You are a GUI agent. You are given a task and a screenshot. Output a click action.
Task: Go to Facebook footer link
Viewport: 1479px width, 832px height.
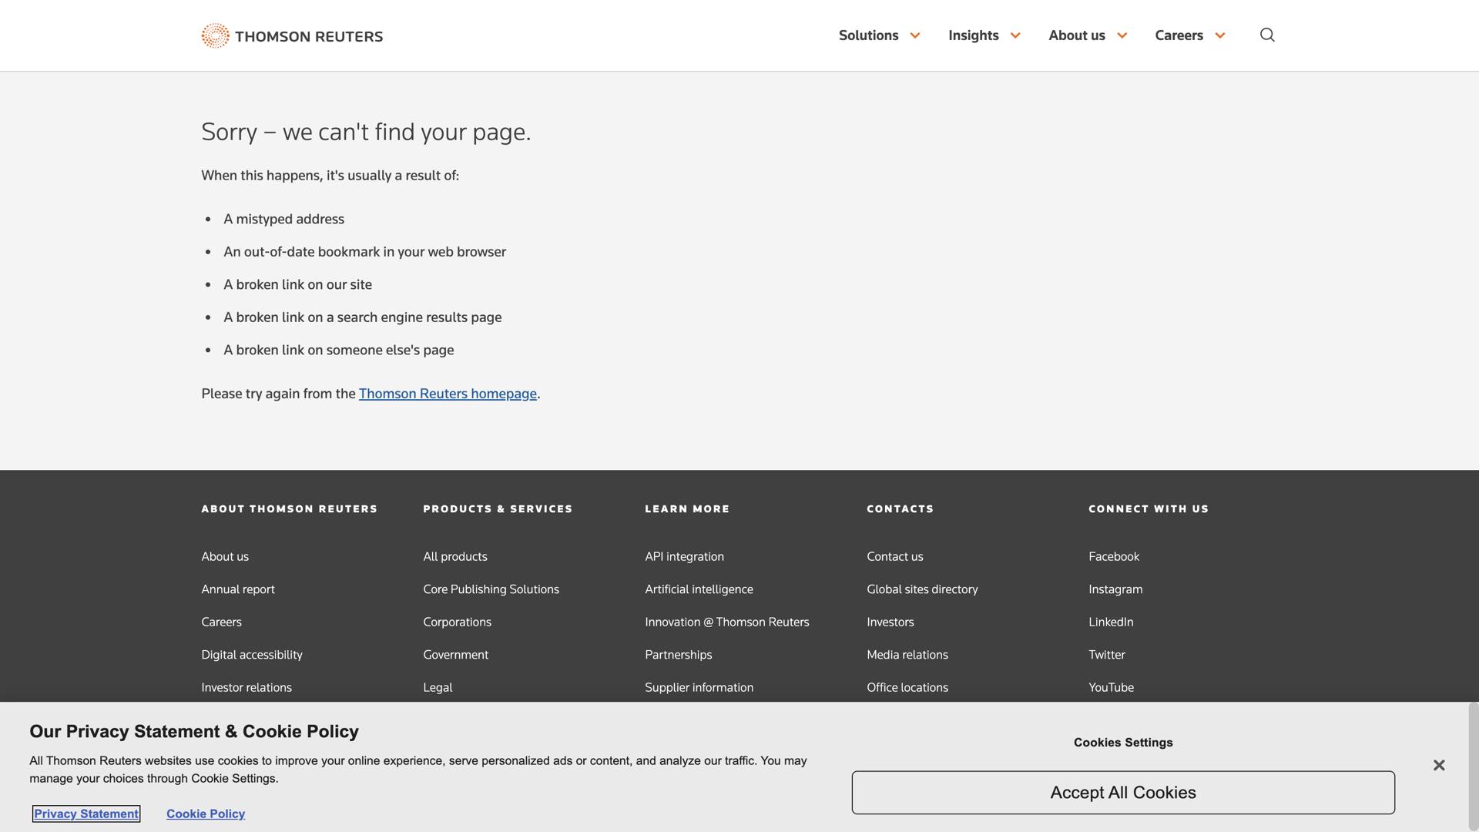[1113, 556]
